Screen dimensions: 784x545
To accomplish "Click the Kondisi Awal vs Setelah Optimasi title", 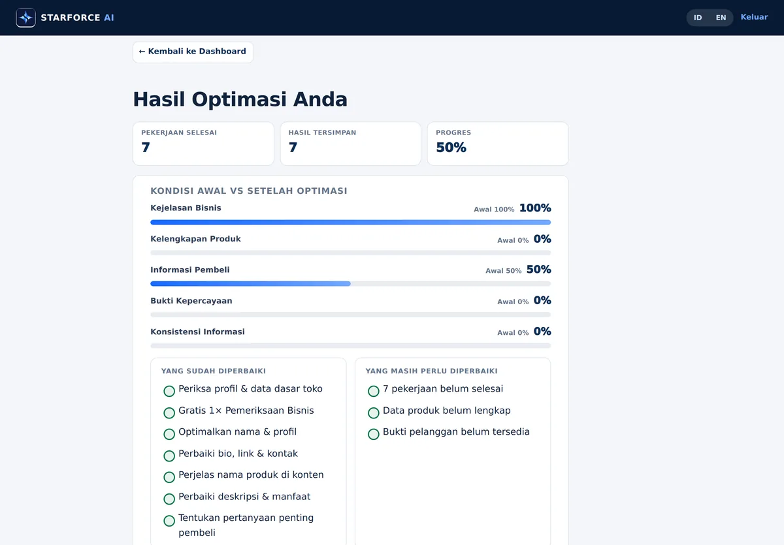I will [249, 191].
